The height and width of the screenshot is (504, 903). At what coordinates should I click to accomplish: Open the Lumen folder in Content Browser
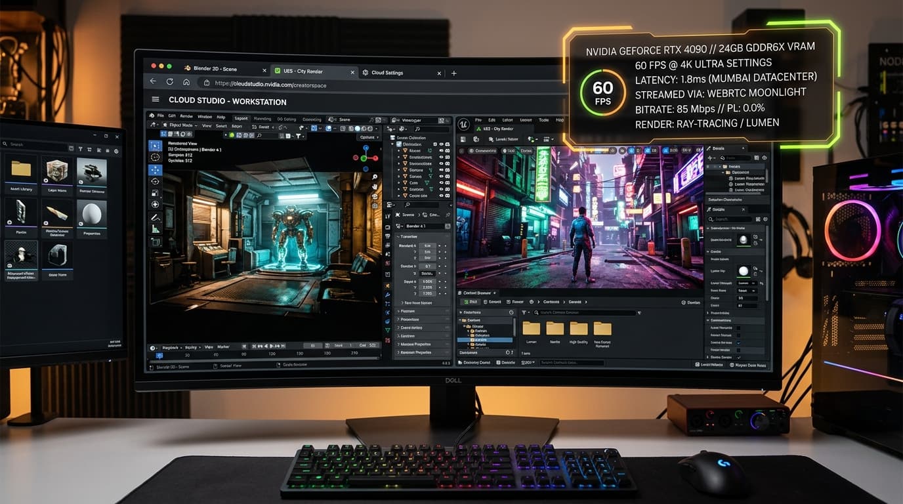532,329
